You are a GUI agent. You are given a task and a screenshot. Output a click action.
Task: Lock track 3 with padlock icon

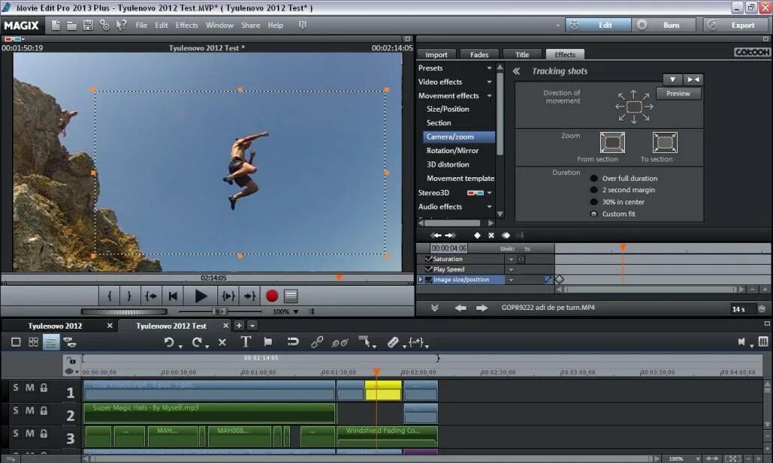[x=44, y=434]
